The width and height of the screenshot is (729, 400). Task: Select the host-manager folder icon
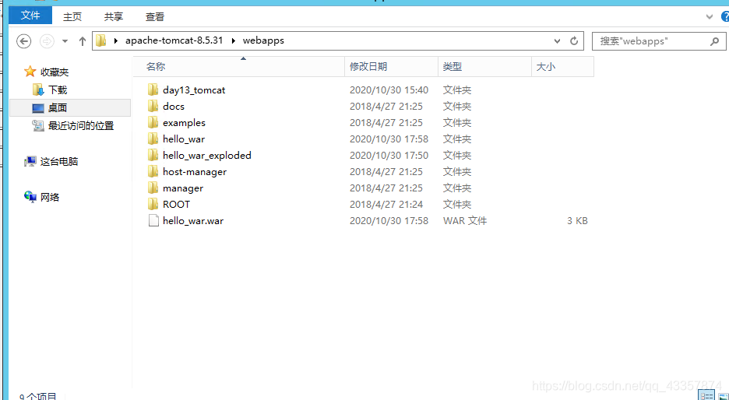[153, 171]
